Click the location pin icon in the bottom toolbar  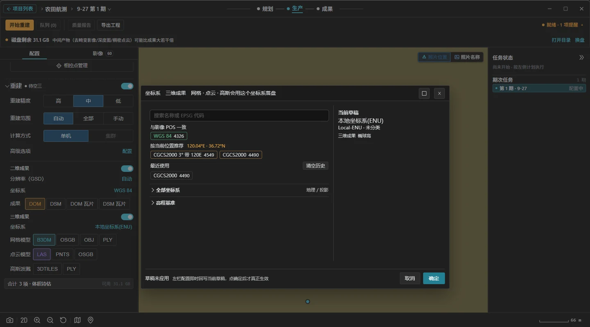pyautogui.click(x=91, y=320)
